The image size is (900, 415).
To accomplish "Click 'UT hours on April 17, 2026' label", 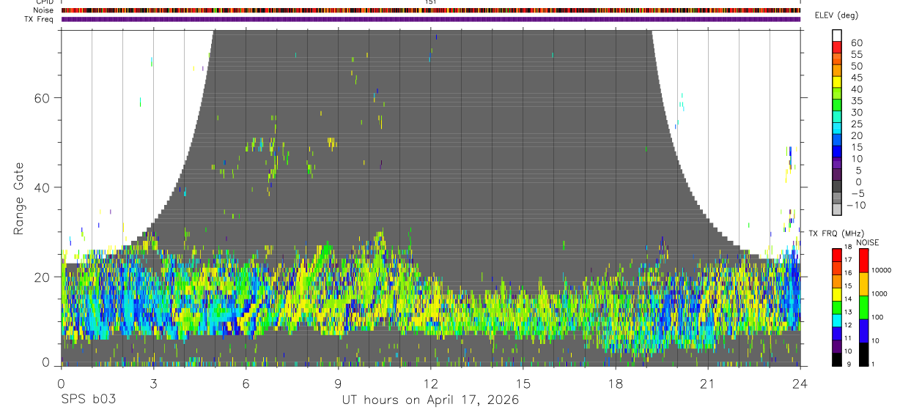I will (x=430, y=400).
